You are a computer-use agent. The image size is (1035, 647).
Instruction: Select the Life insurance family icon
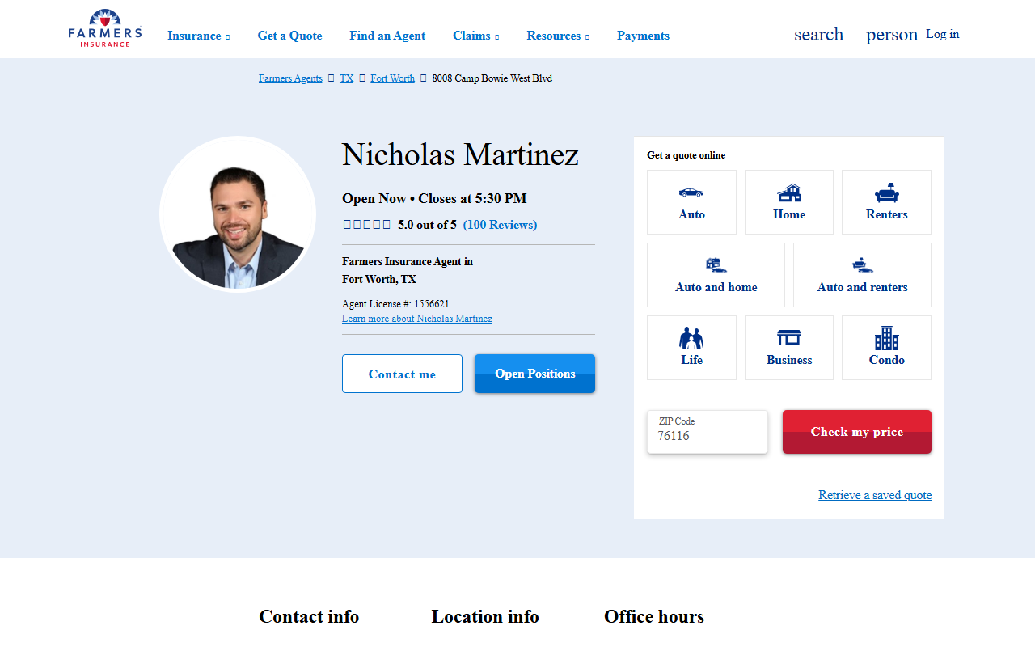(x=691, y=338)
